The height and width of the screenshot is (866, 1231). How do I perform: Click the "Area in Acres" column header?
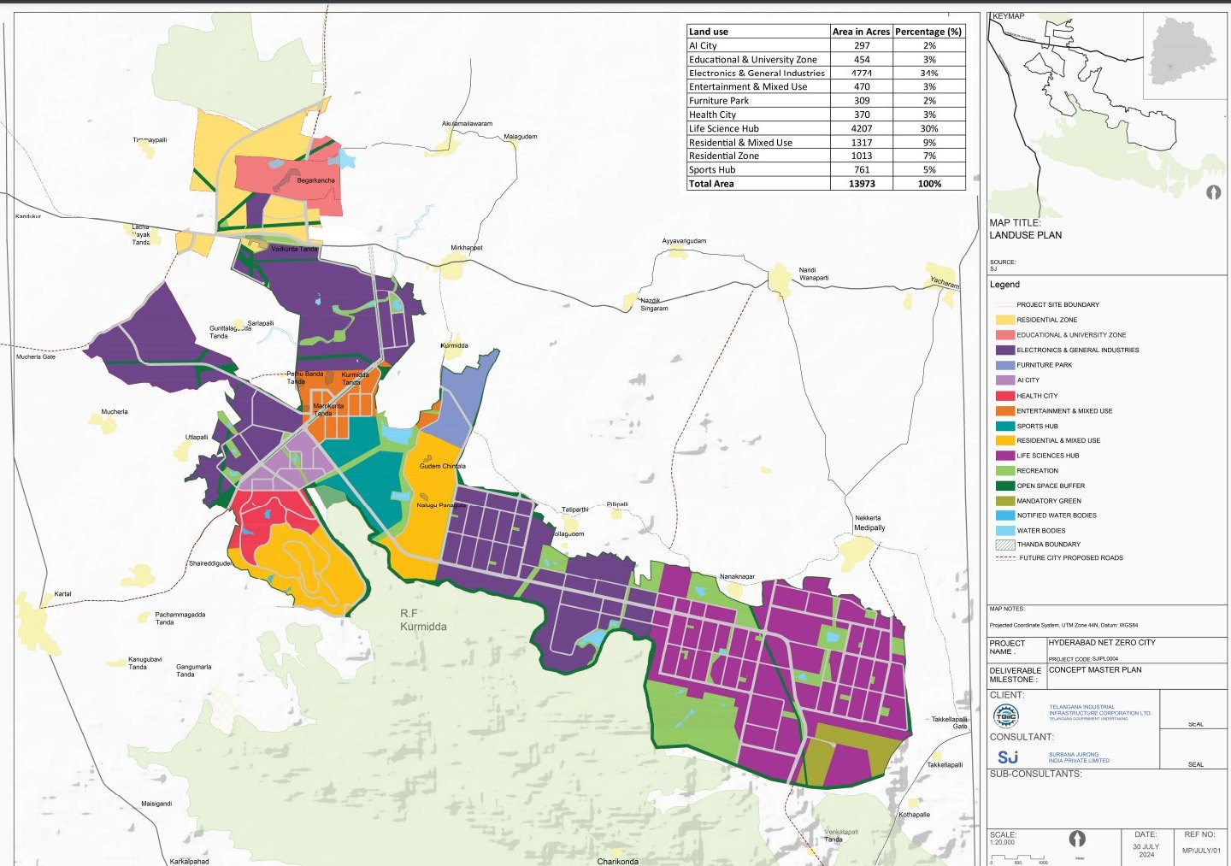[x=862, y=32]
